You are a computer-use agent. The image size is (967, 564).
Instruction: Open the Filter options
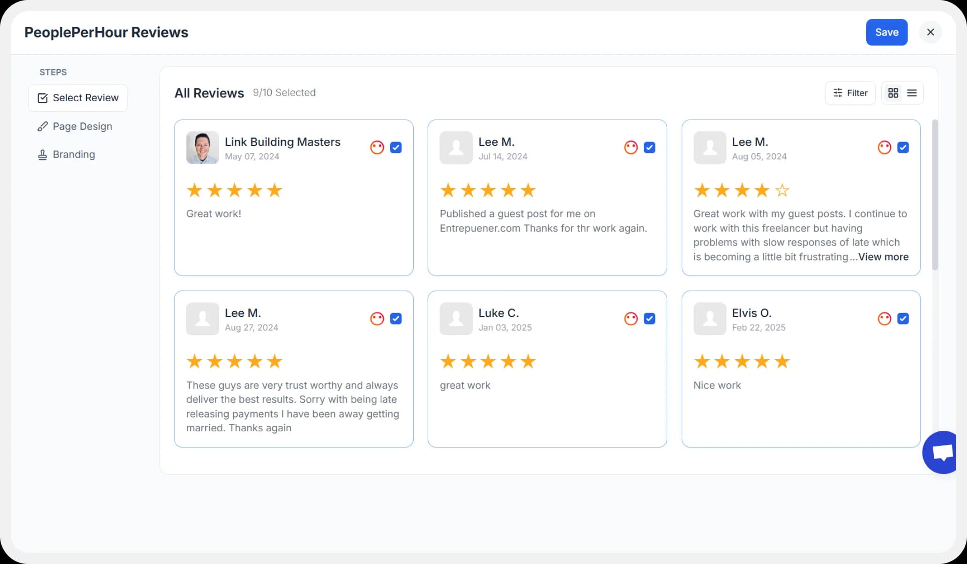(850, 93)
